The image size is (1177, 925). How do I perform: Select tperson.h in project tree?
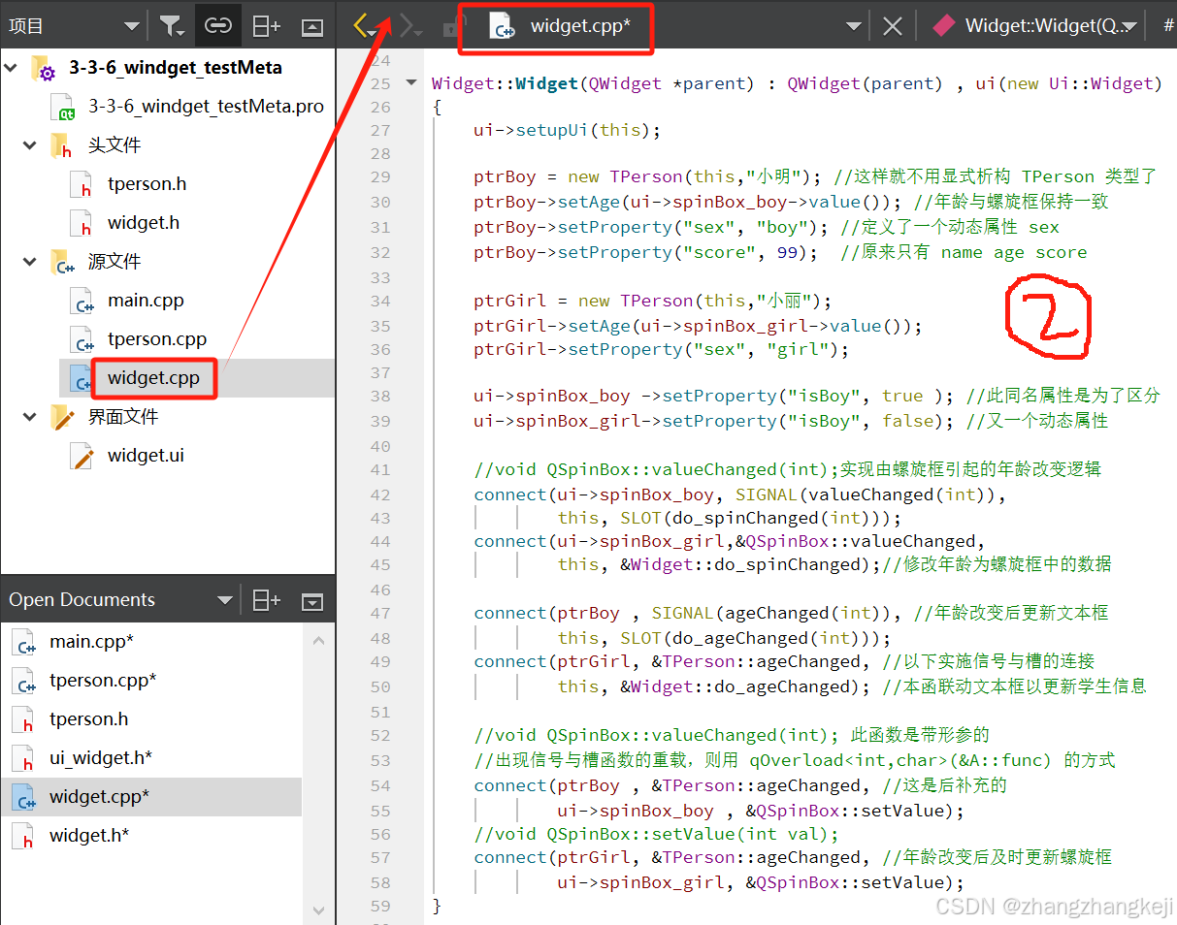point(147,184)
